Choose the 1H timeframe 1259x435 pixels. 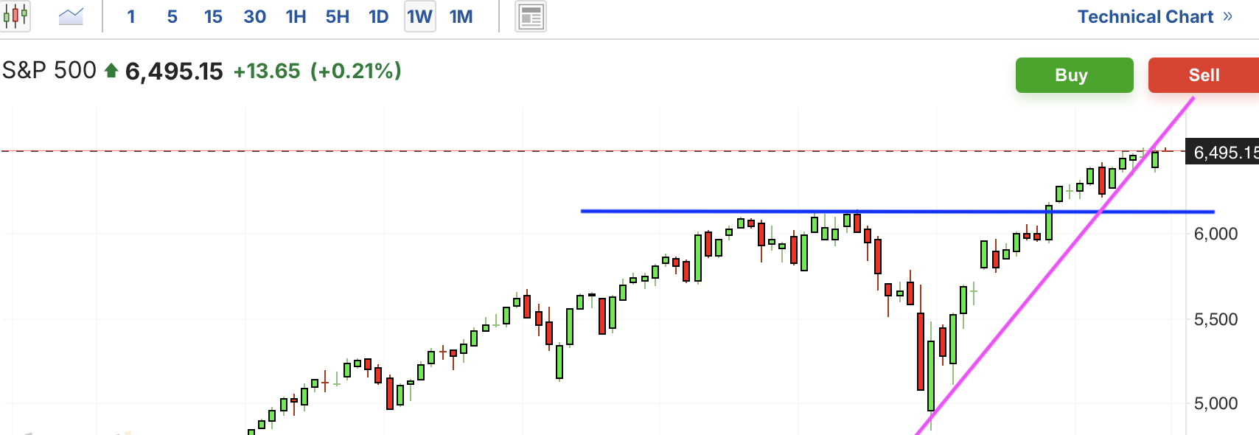pyautogui.click(x=296, y=17)
